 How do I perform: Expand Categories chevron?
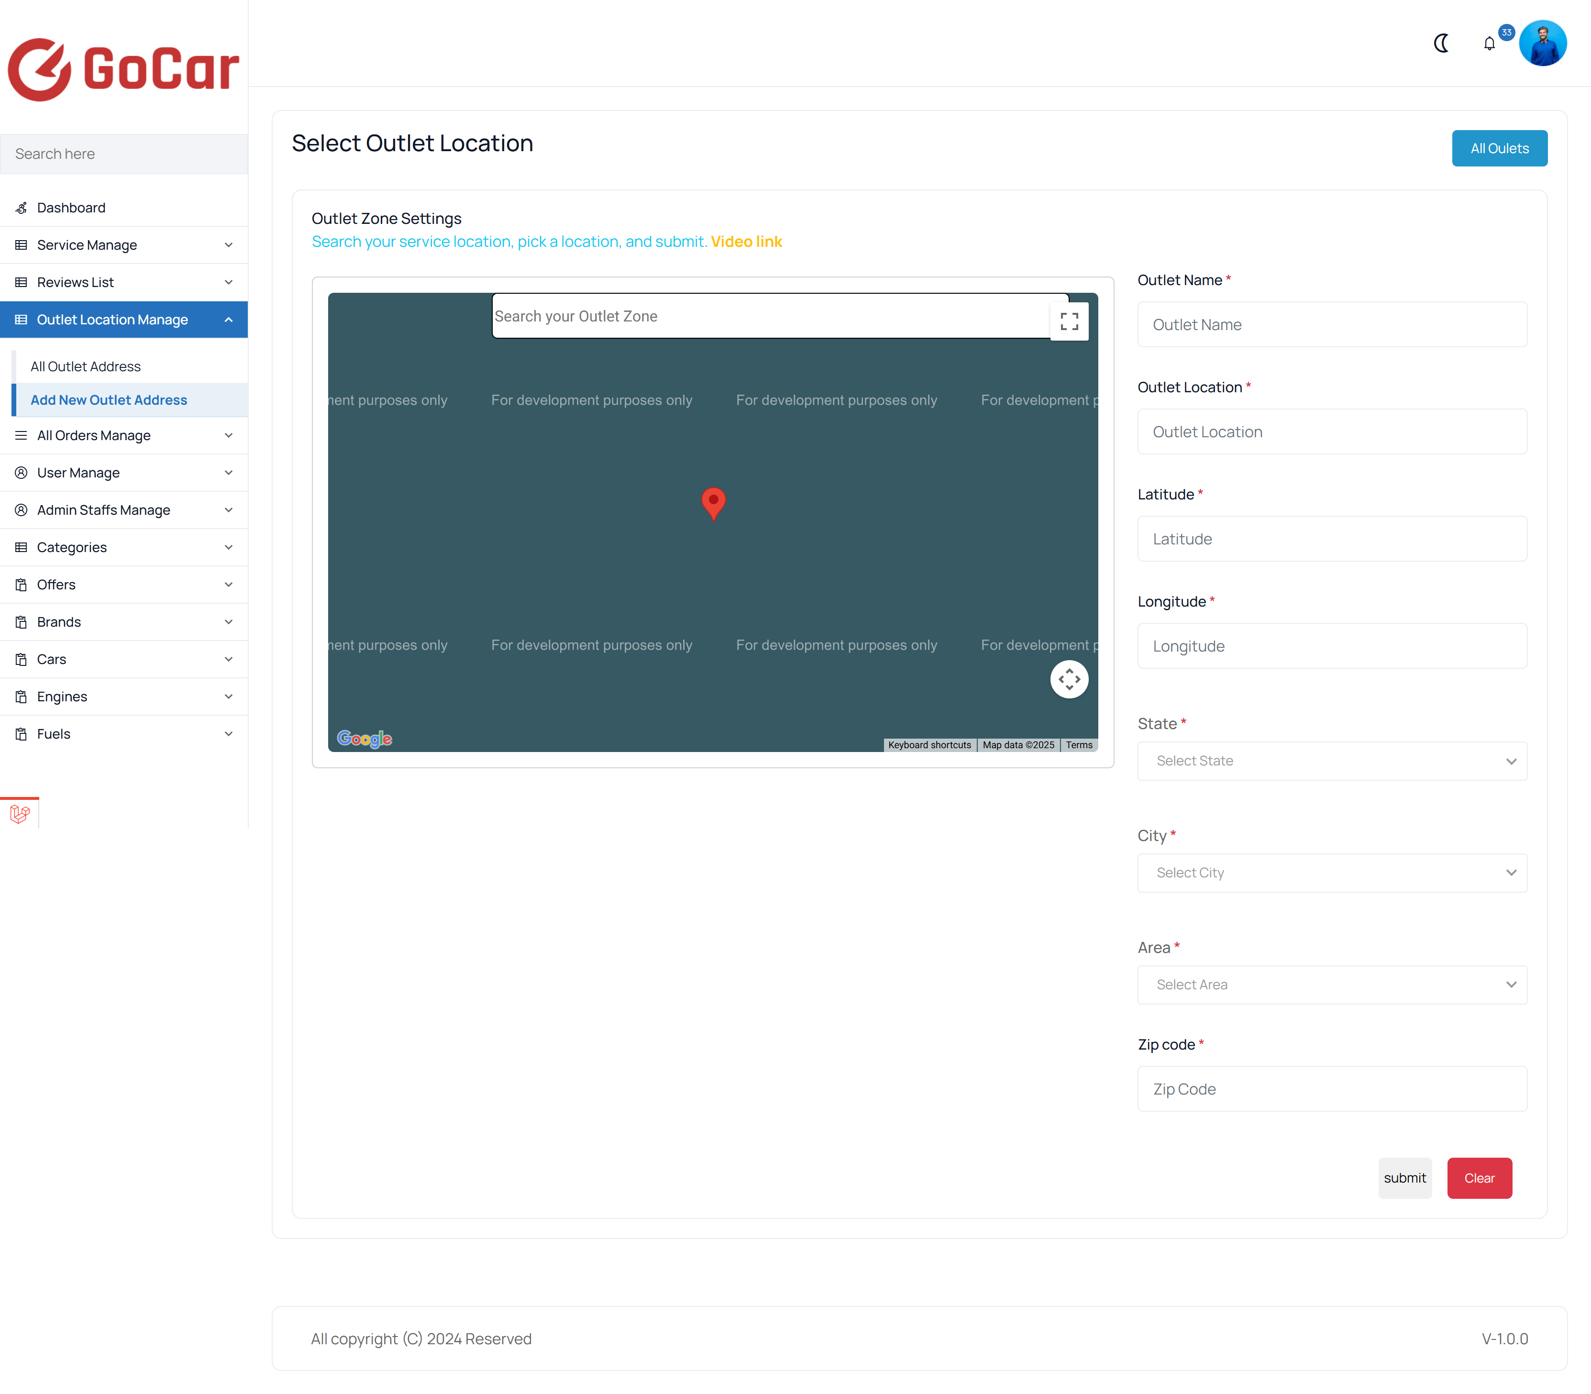pyautogui.click(x=229, y=548)
